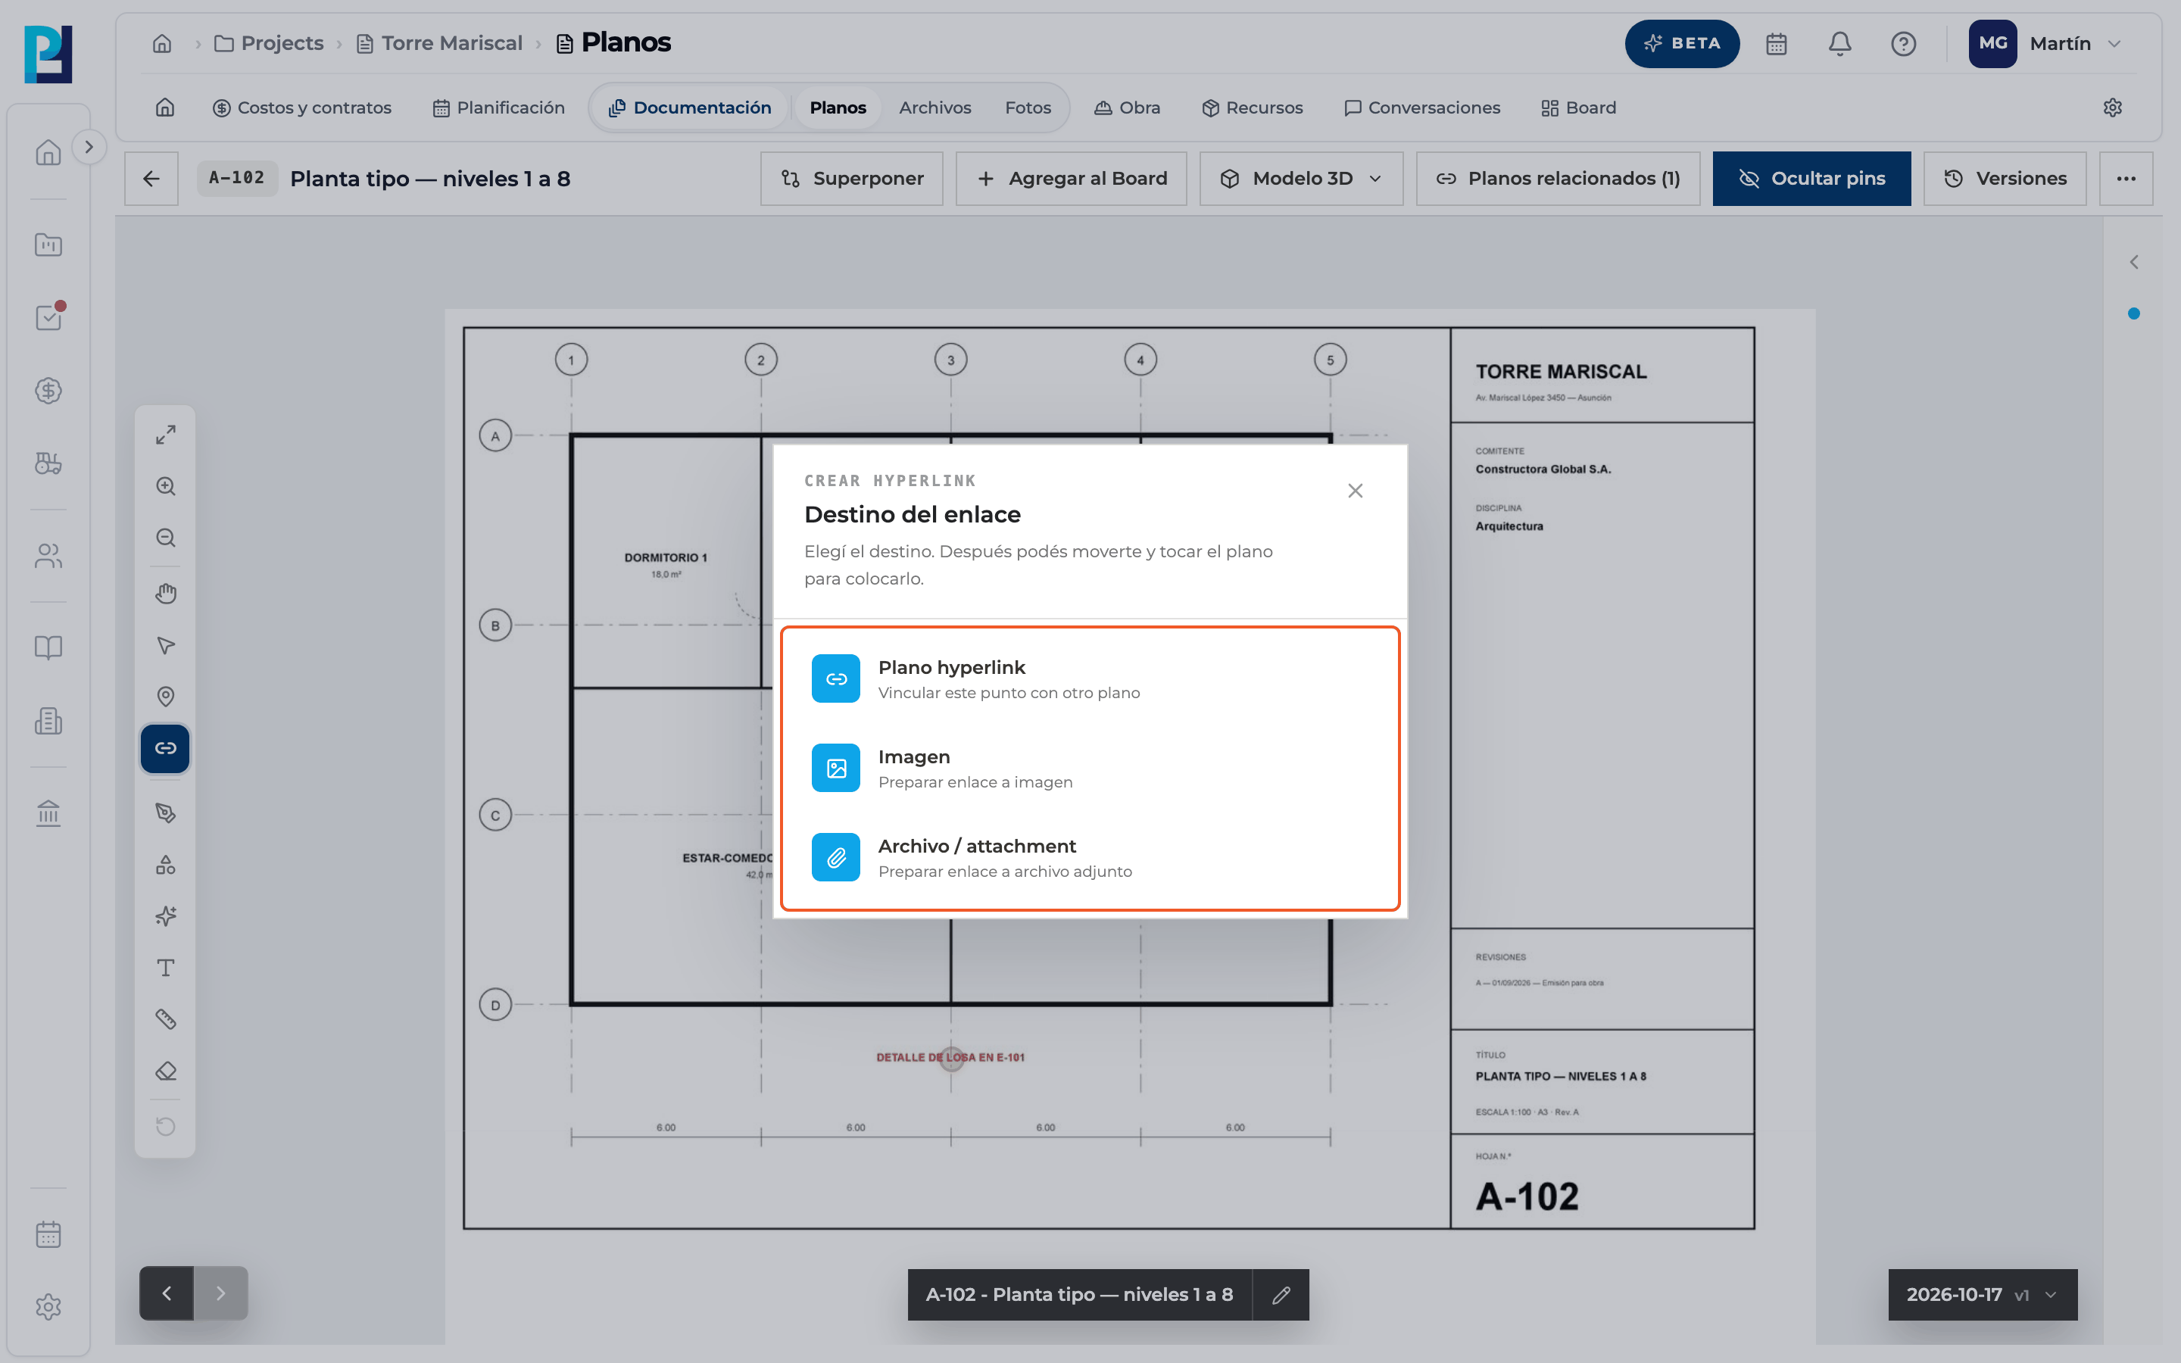Open Costos y contratos tab
The image size is (2181, 1363).
[302, 108]
